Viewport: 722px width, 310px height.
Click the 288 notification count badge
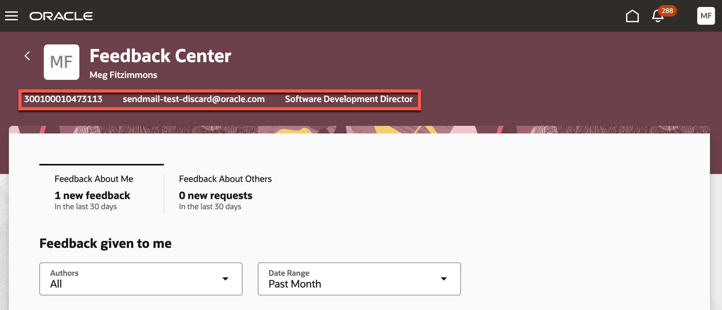pos(668,10)
